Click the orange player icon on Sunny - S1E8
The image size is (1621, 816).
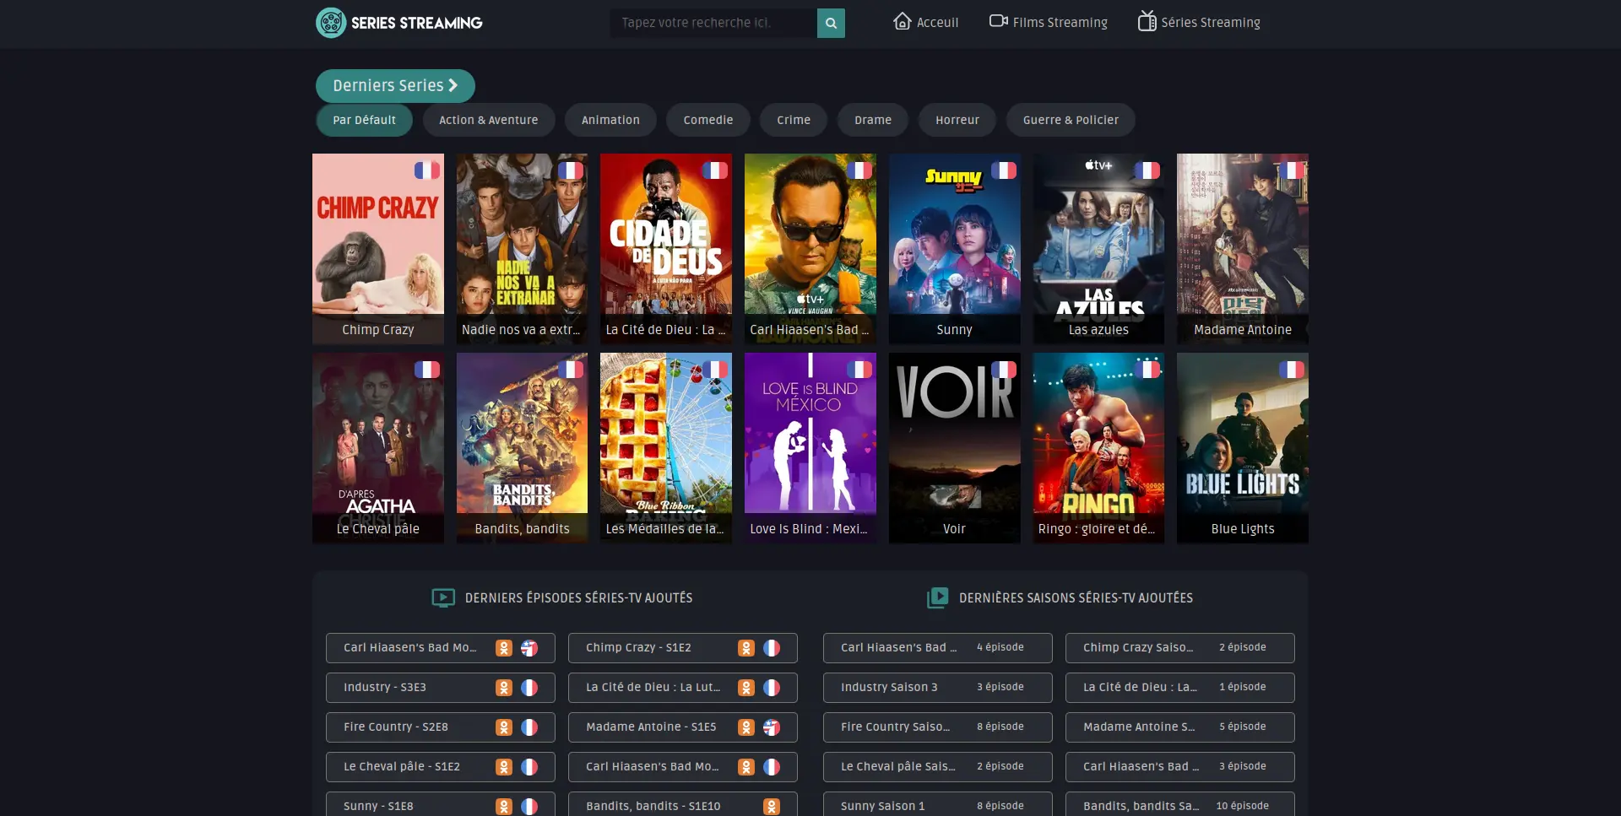tap(504, 807)
